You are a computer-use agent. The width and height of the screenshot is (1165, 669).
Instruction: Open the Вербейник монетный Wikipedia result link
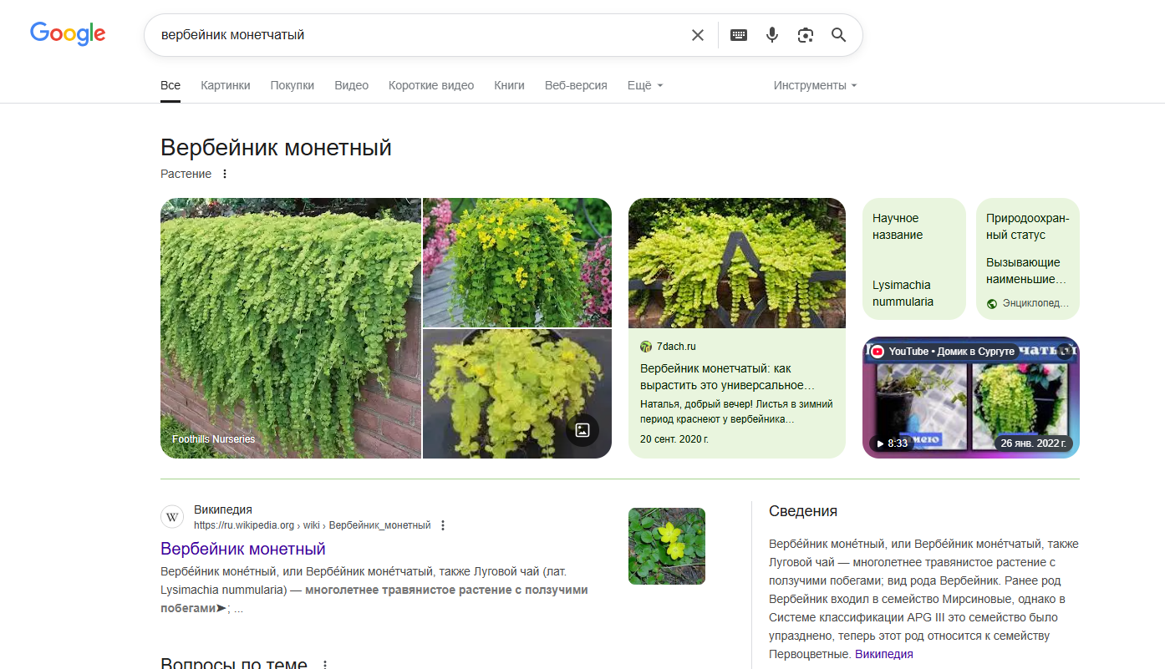(242, 549)
